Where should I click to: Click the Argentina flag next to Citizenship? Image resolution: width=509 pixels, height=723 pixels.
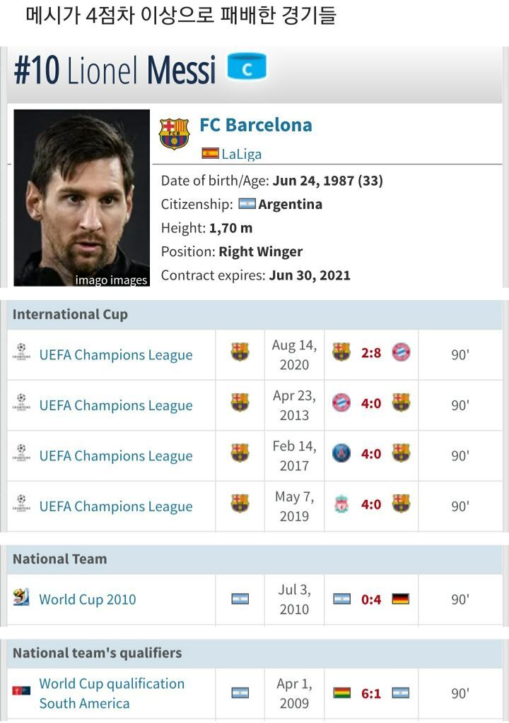pyautogui.click(x=247, y=204)
